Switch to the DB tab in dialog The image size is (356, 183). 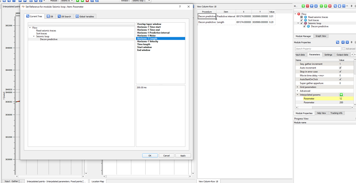click(x=50, y=16)
